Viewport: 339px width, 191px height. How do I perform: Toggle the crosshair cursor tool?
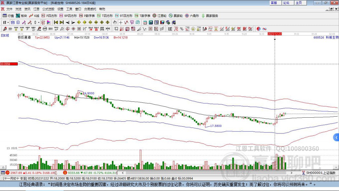pyautogui.click(x=121, y=22)
